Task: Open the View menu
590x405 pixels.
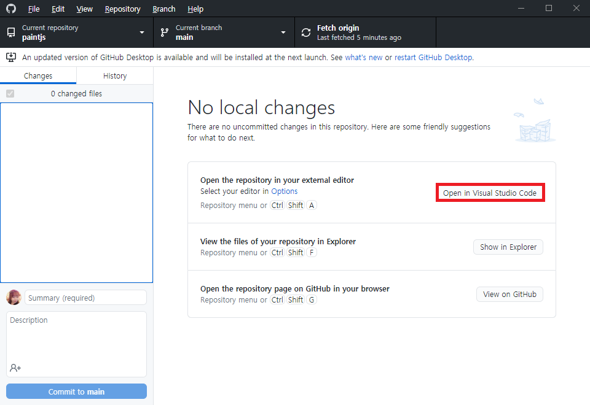Action: (84, 9)
